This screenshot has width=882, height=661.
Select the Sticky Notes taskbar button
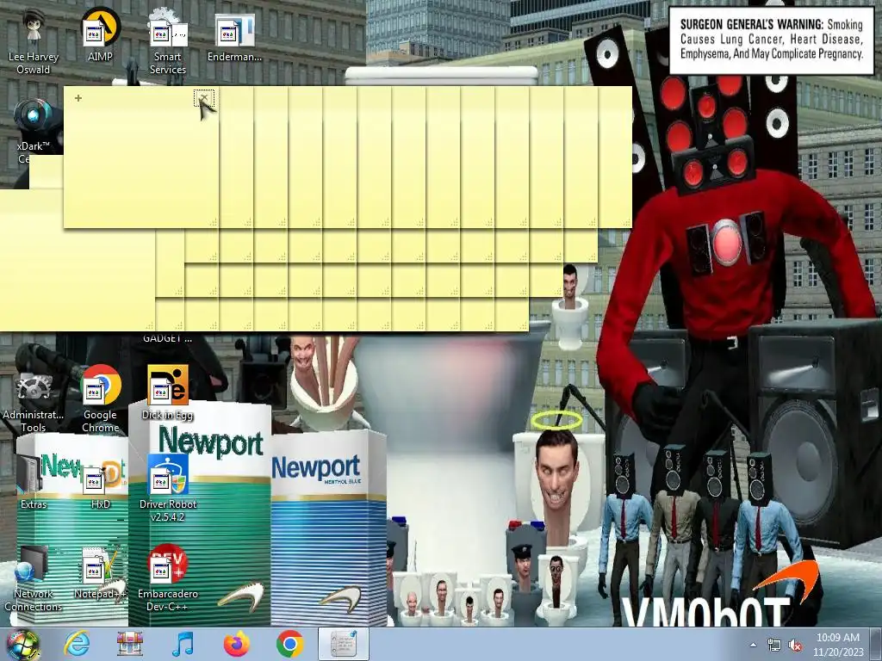(x=343, y=644)
